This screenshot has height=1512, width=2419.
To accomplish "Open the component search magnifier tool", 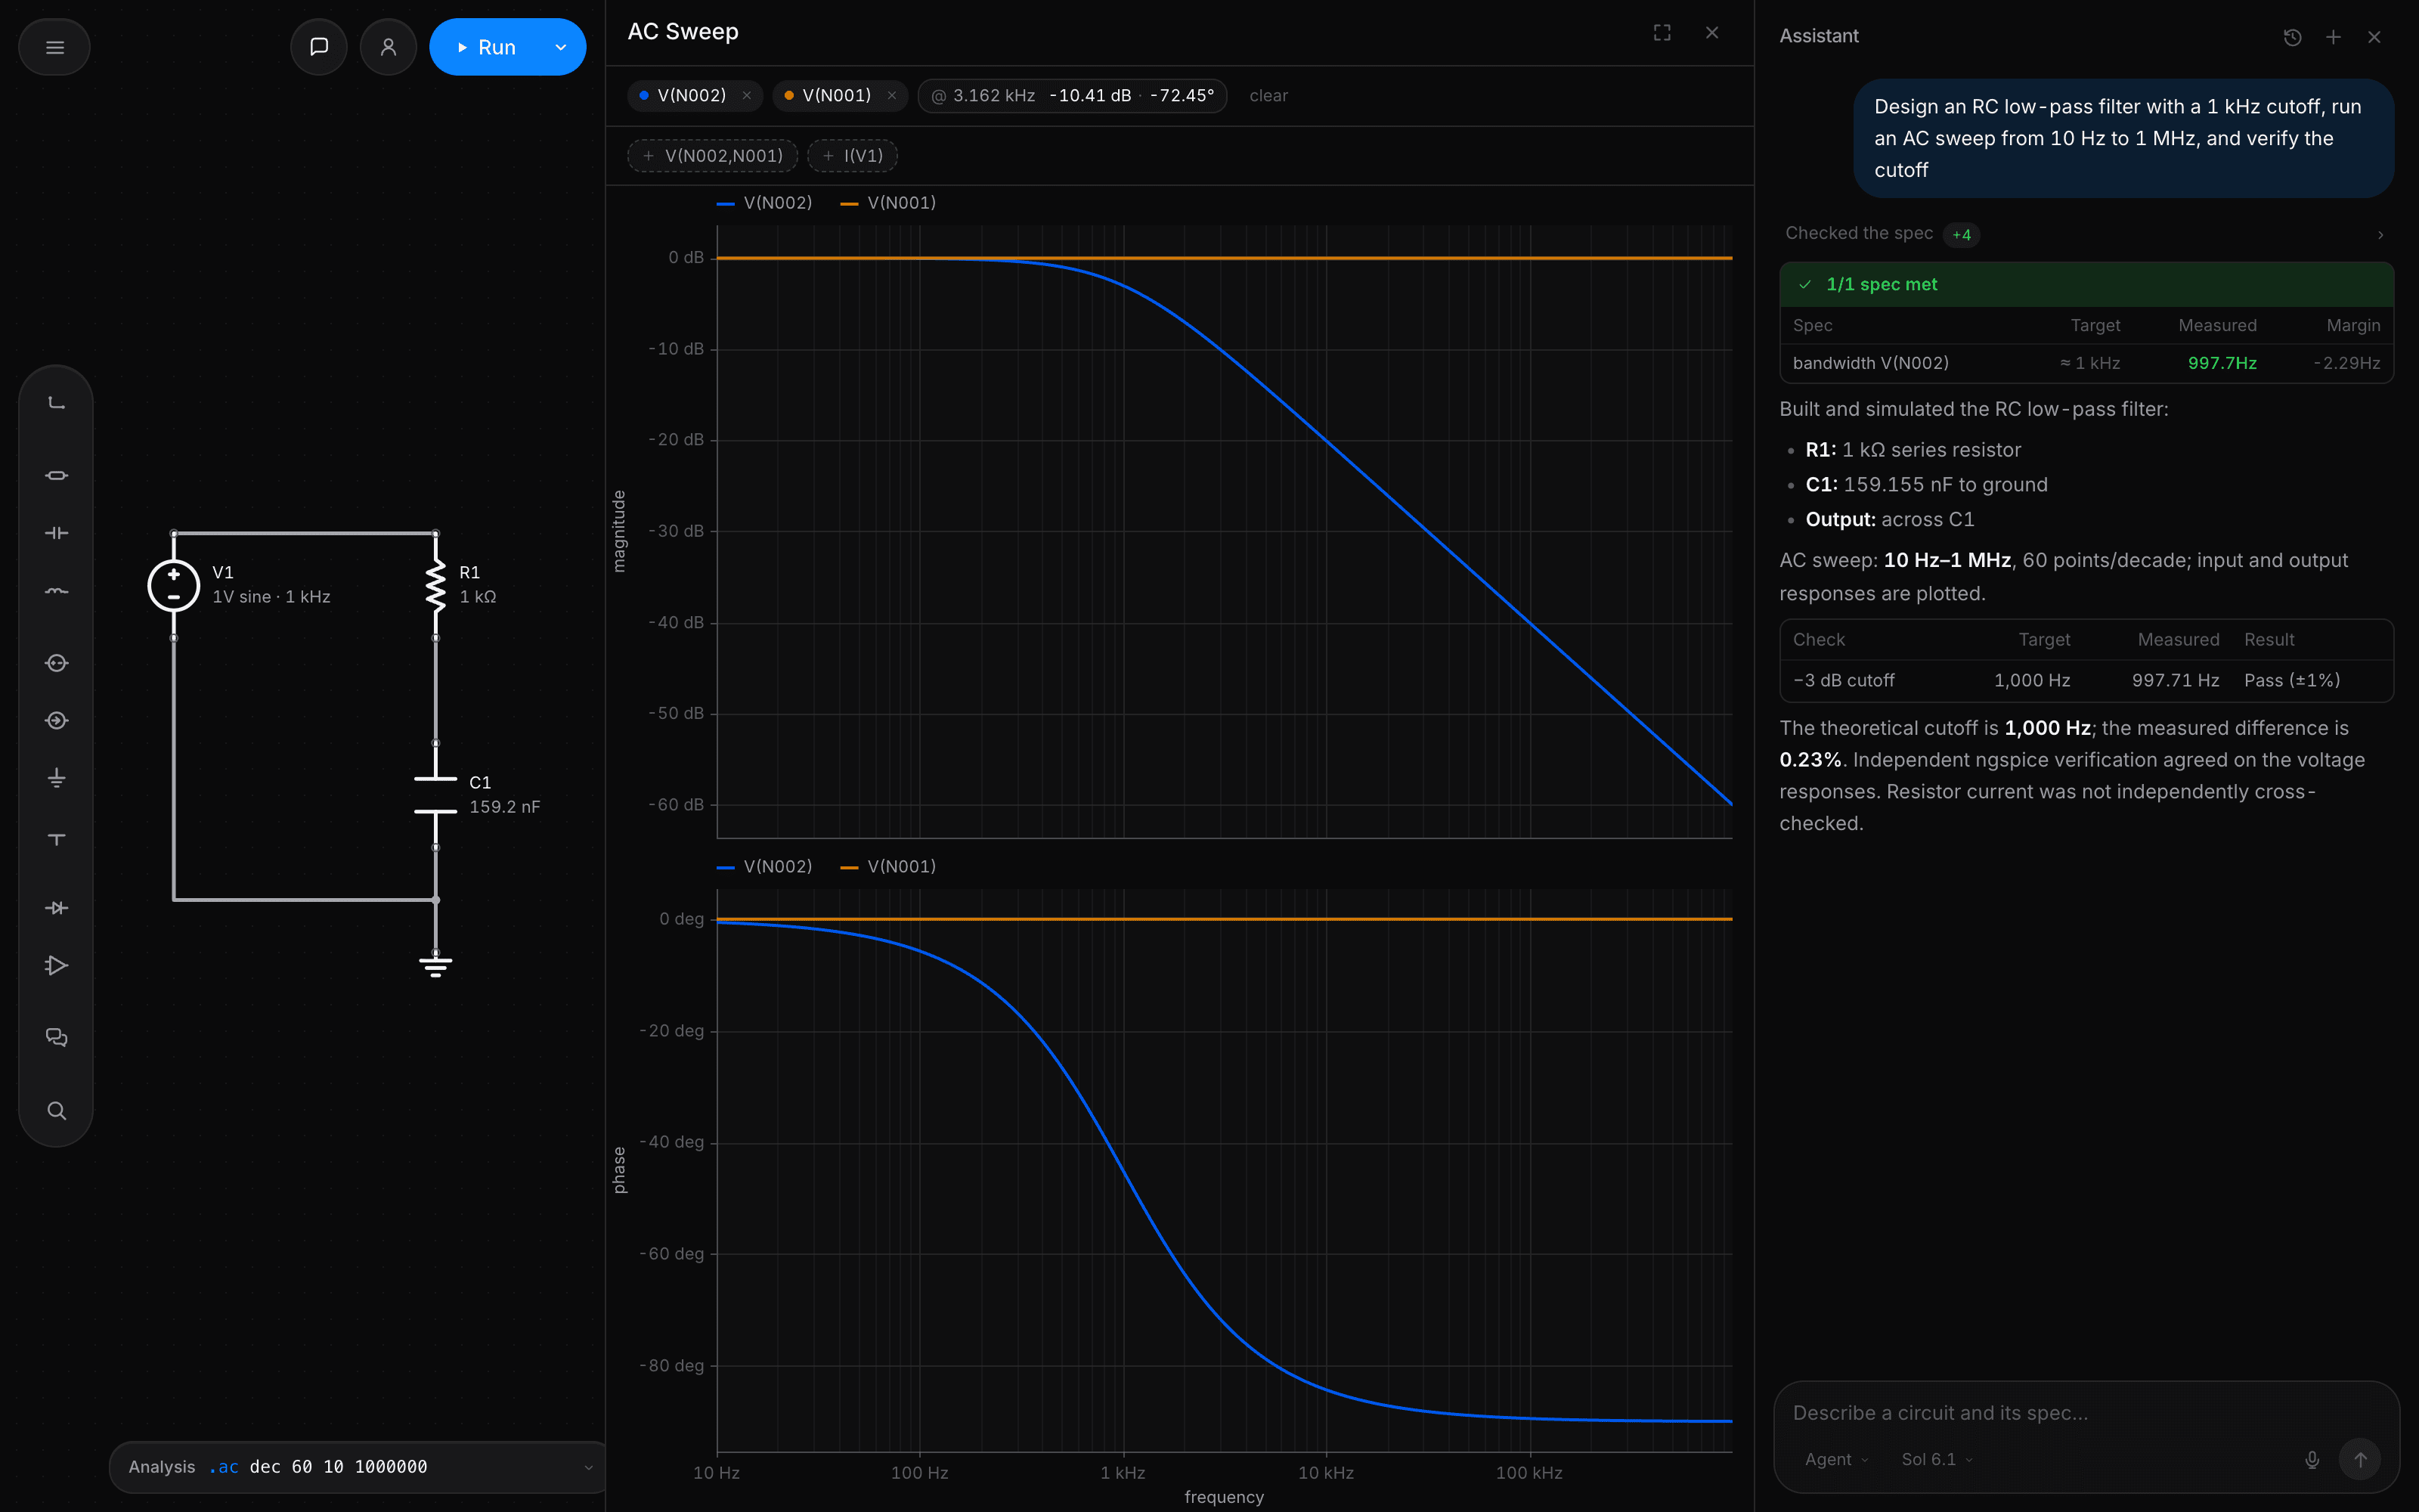I will pos(57,1111).
